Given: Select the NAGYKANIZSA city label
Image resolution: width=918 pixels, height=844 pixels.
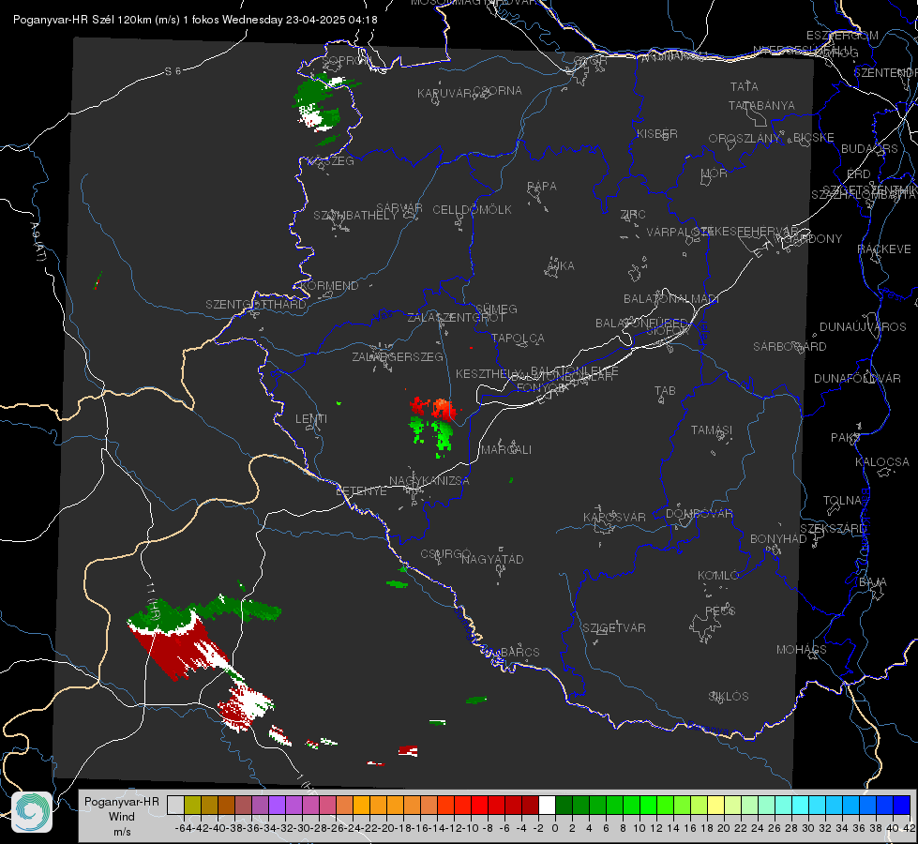Looking at the screenshot, I should click(429, 480).
